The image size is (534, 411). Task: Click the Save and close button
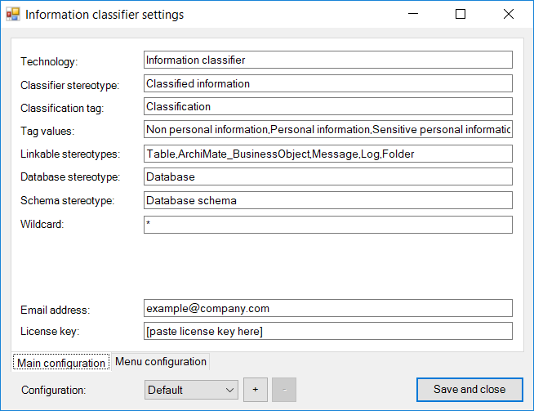coord(469,390)
